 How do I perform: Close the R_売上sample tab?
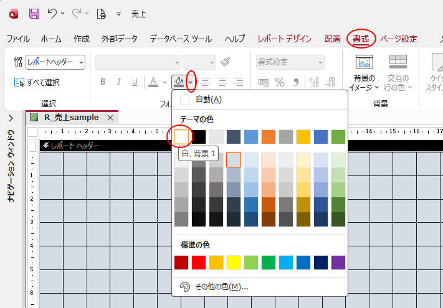110,118
